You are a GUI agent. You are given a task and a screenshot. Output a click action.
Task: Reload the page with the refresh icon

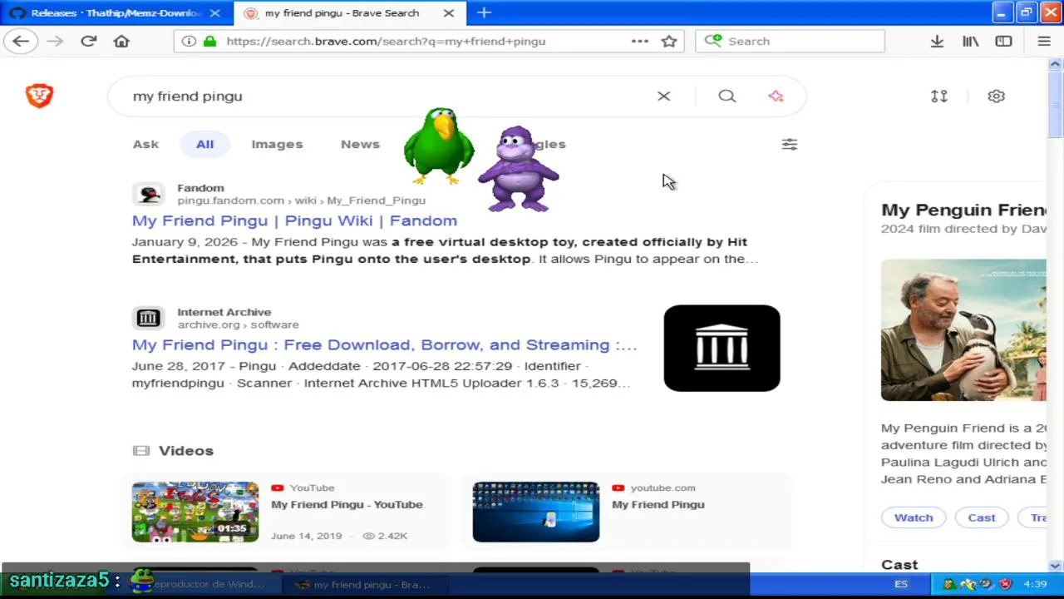click(x=89, y=41)
